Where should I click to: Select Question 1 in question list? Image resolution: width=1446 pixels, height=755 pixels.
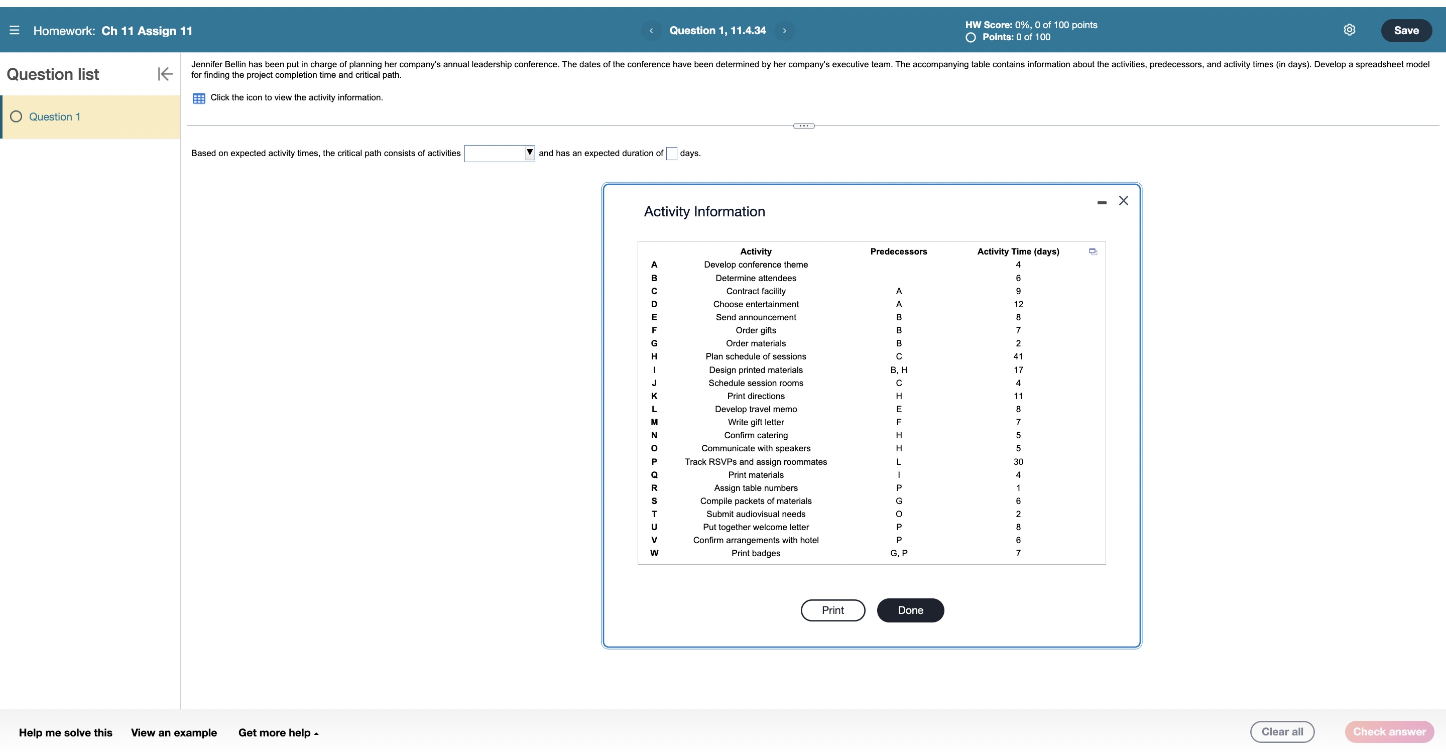[54, 117]
